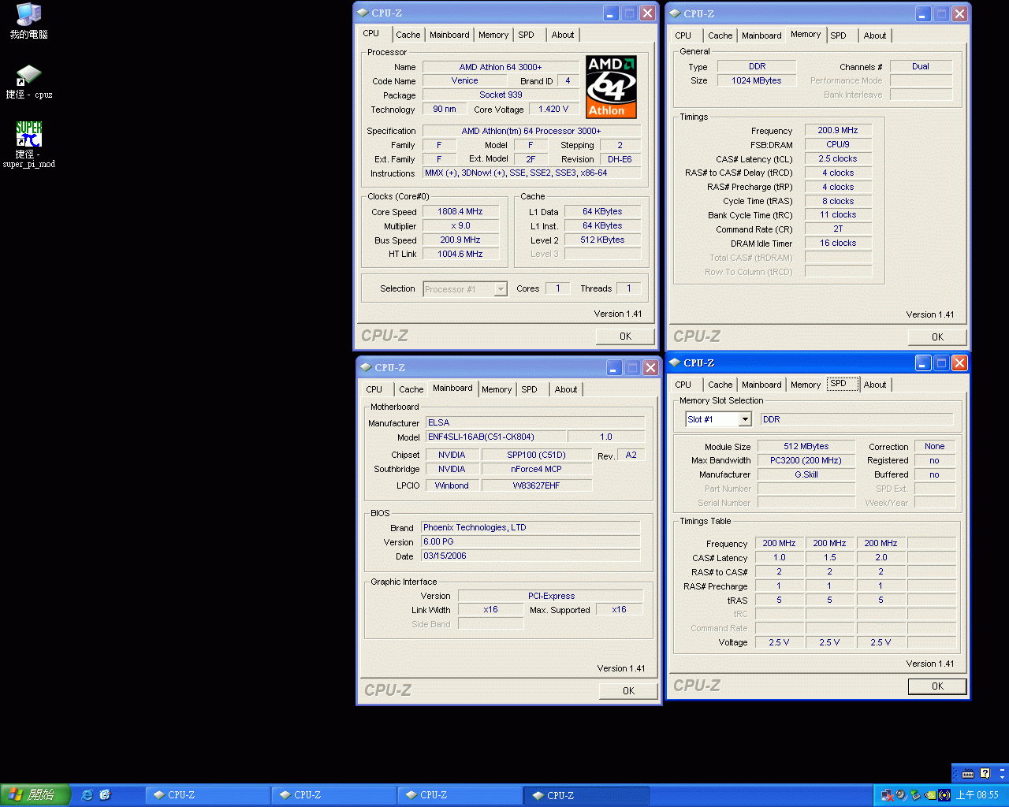This screenshot has width=1009, height=807.
Task: Click the Model field 'ENF4SLI-16AB(C51-CK804)'
Action: click(496, 437)
